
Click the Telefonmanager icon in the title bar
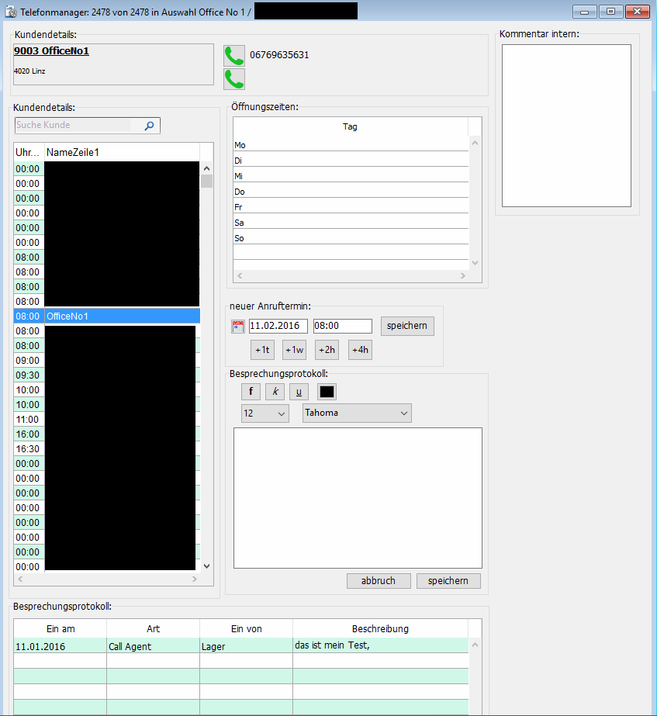[x=9, y=10]
